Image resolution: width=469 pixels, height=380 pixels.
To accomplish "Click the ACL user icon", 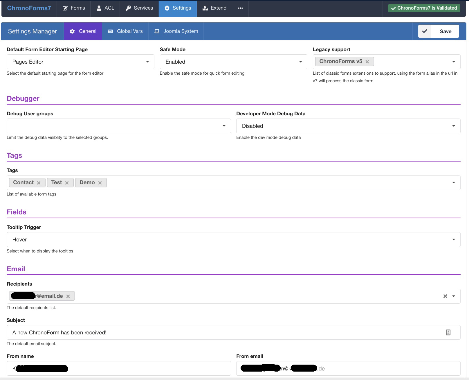I will [x=99, y=8].
